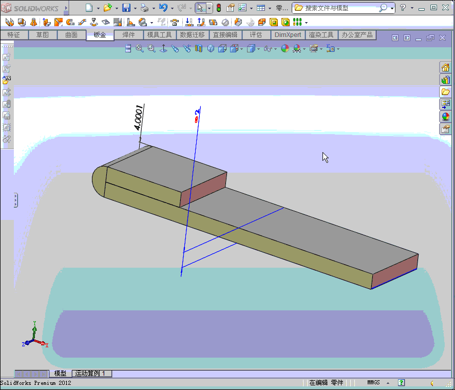Open the Custom Properties pane
Image resolution: width=455 pixels, height=390 pixels.
coord(445,128)
